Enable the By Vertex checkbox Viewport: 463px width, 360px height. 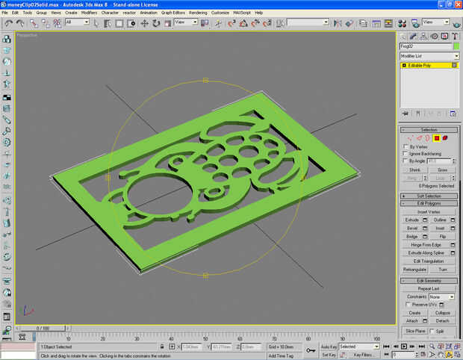tap(405, 146)
